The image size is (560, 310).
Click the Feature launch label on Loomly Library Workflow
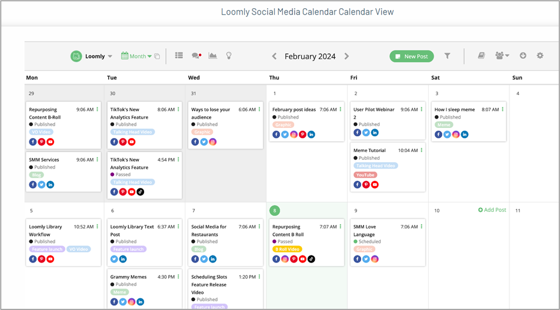pyautogui.click(x=47, y=249)
